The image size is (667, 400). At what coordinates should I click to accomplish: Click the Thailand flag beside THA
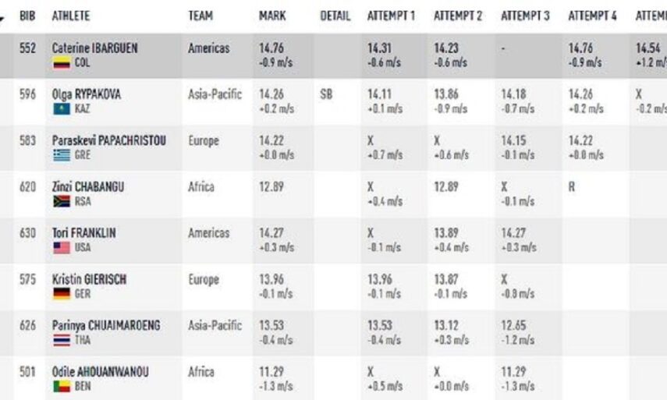coord(62,340)
